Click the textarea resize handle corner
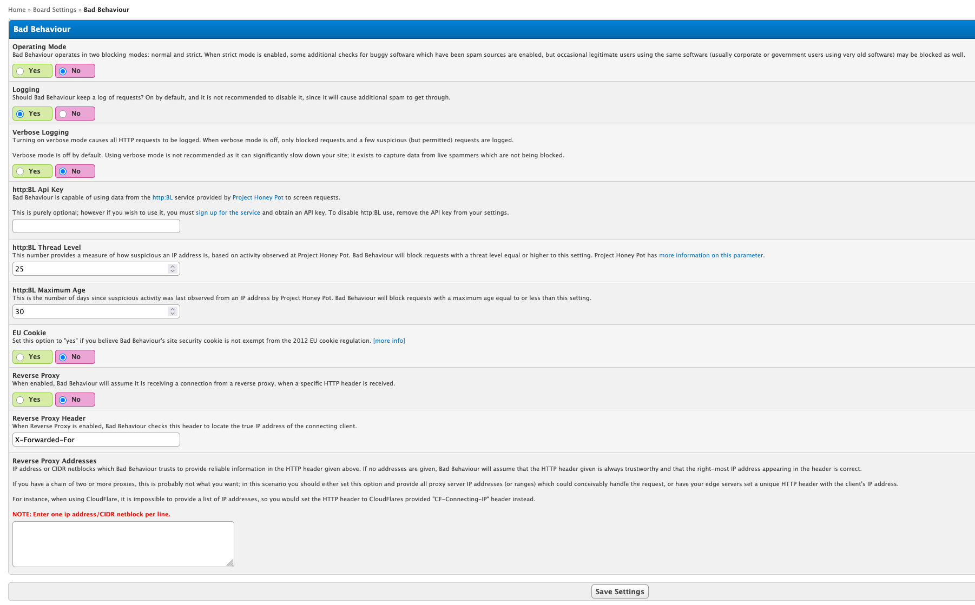975x605 pixels. tap(230, 563)
